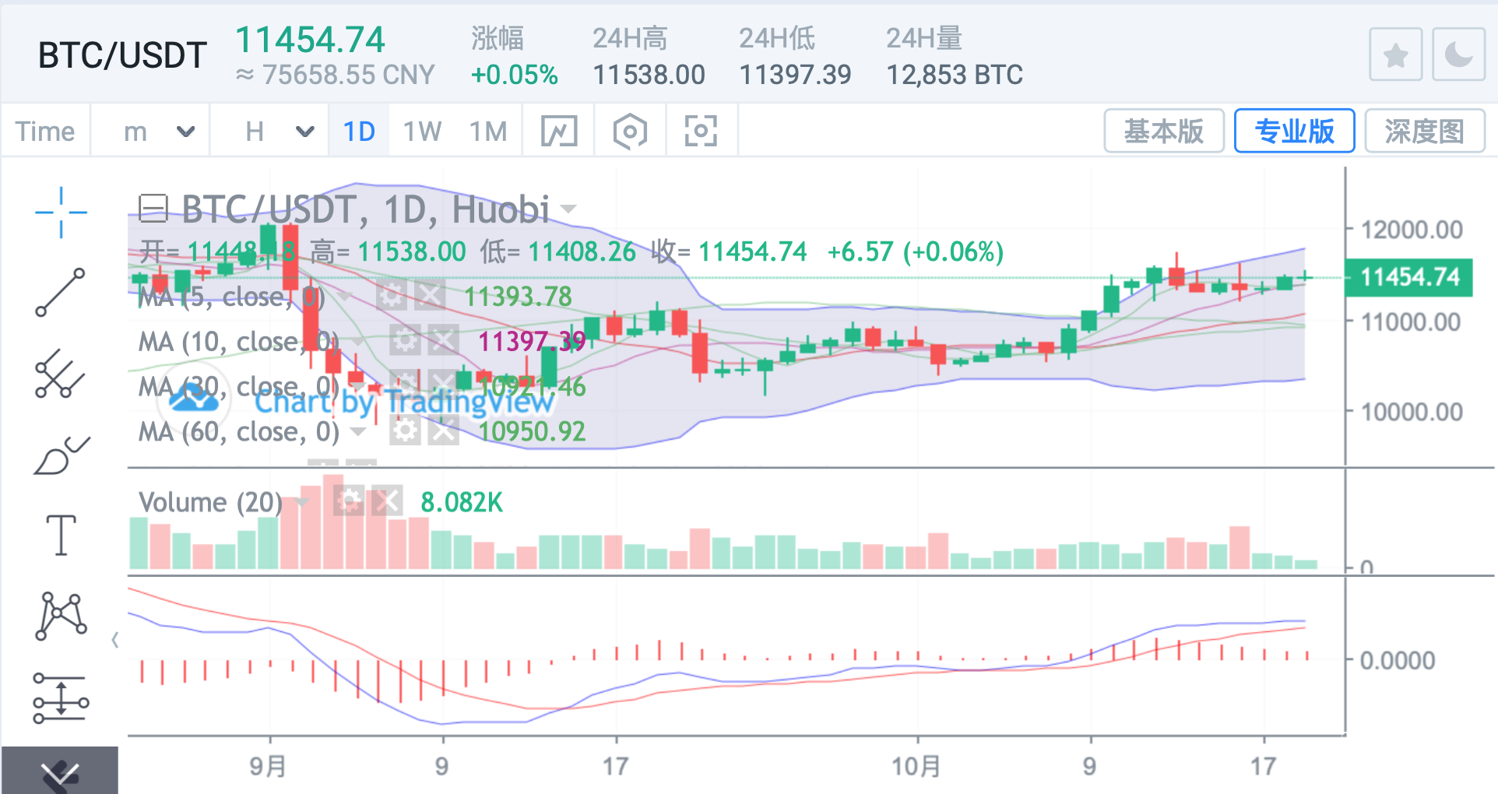Switch to the 1W timeframe

(x=422, y=132)
